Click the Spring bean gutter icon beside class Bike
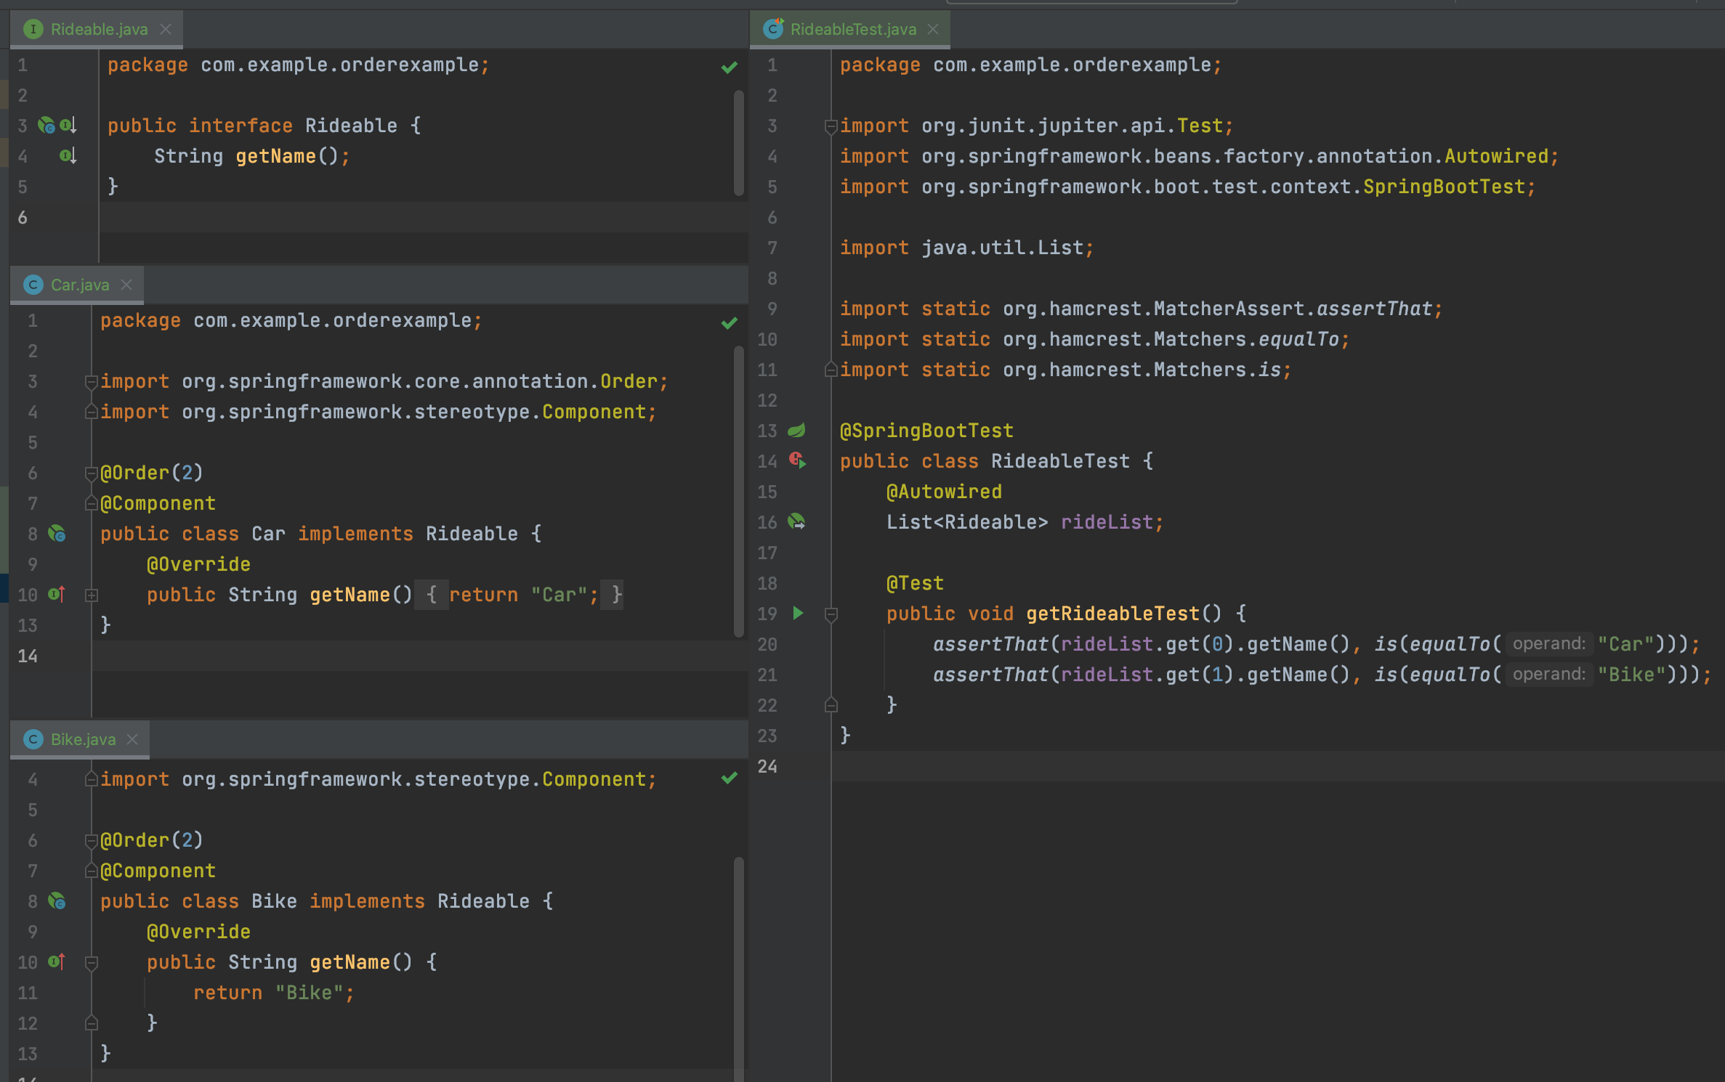1725x1082 pixels. click(x=57, y=902)
